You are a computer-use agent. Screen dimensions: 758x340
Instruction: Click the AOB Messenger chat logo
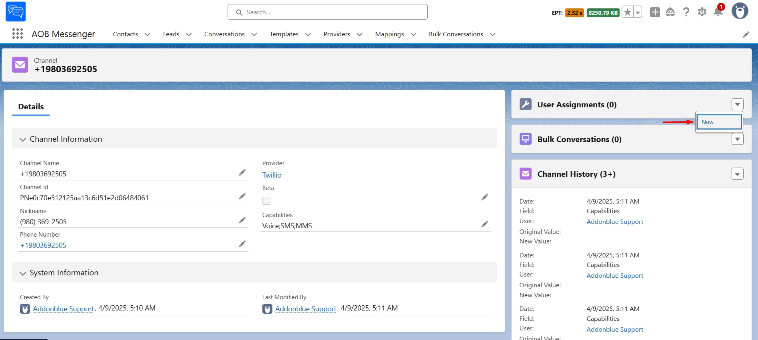pyautogui.click(x=16, y=12)
